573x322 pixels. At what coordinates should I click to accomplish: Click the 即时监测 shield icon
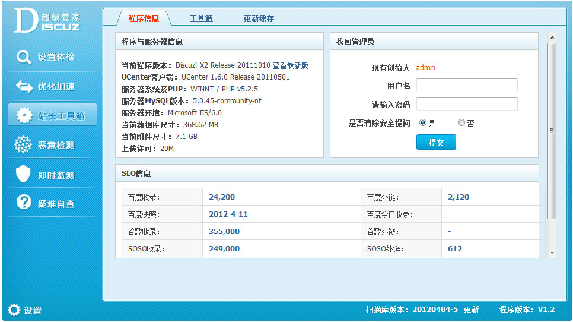(23, 174)
